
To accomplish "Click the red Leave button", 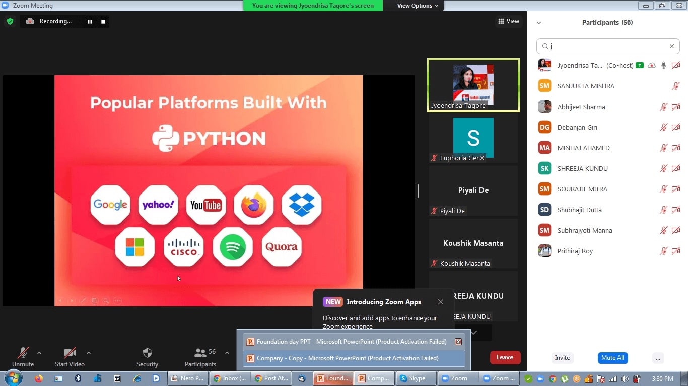I will point(505,357).
